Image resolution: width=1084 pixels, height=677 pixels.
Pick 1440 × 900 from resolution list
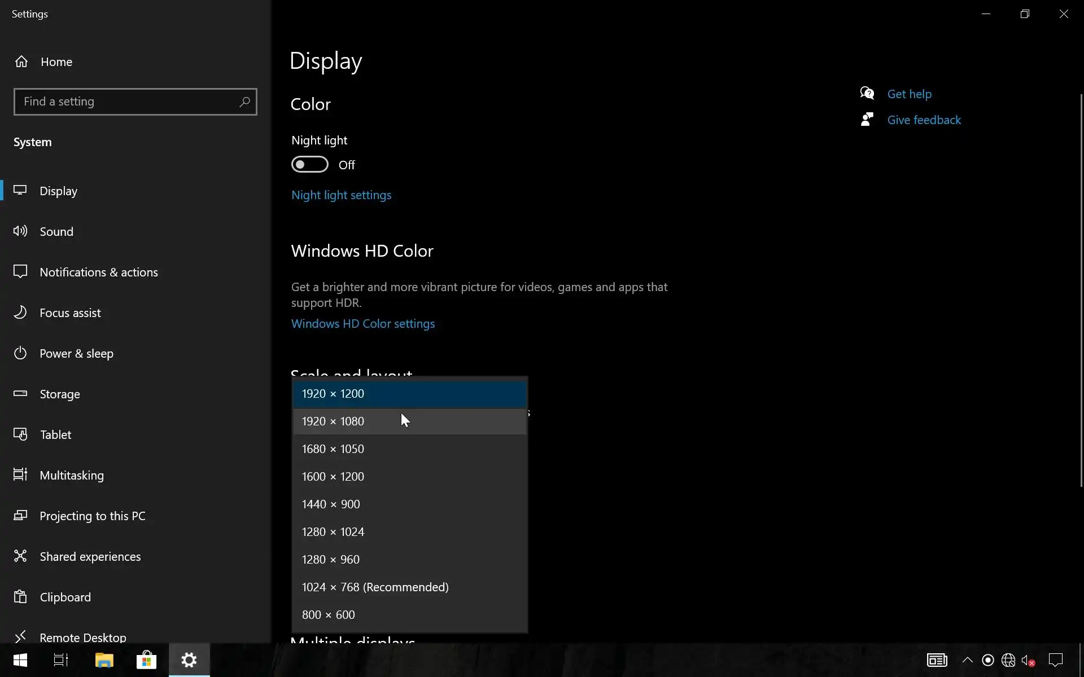(x=331, y=504)
